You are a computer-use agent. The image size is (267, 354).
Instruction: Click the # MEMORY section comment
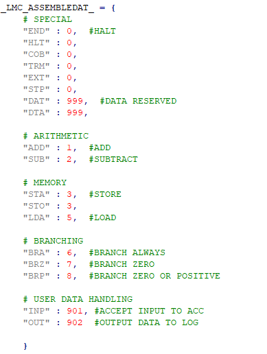[45, 182]
